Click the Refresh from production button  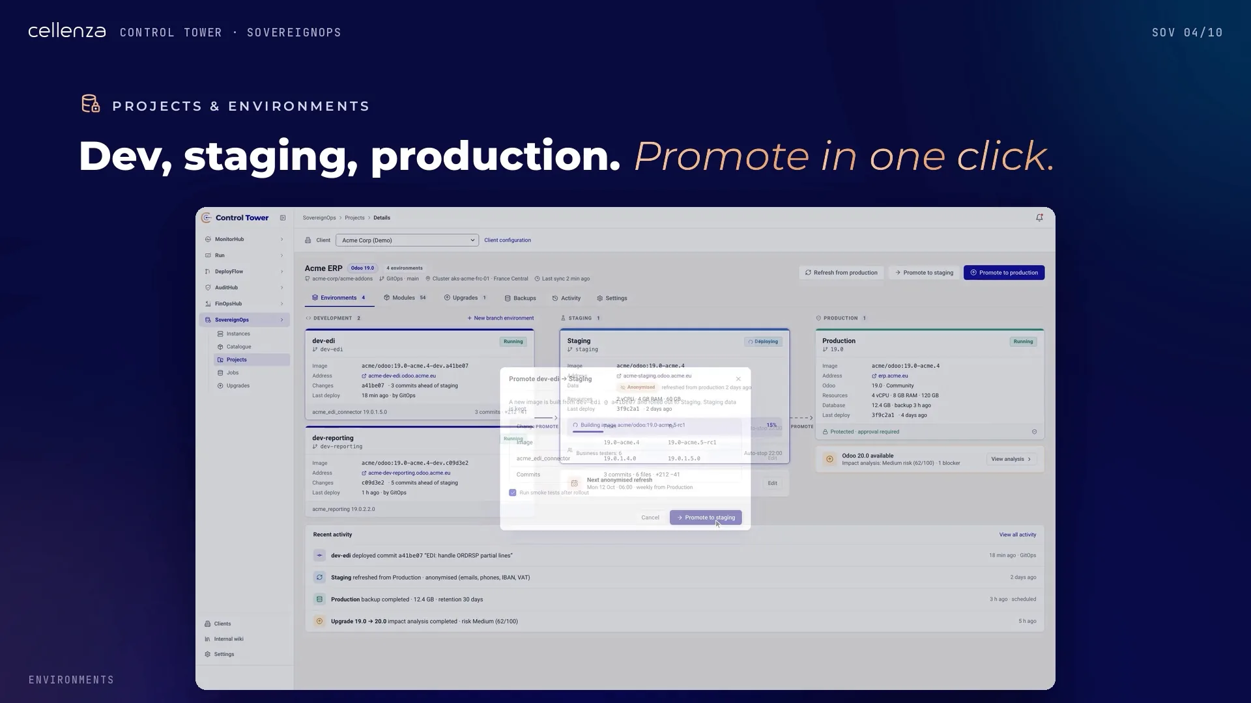click(x=841, y=273)
